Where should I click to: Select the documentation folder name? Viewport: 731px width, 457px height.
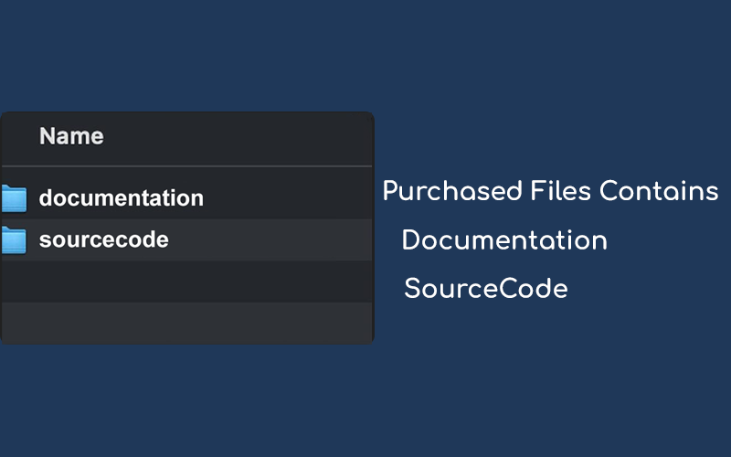[x=121, y=197]
